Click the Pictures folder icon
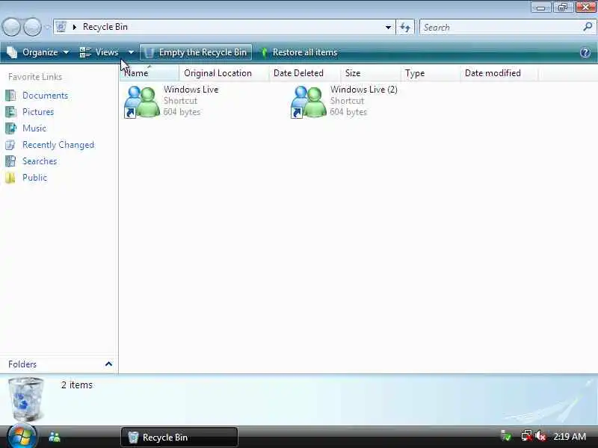598x448 pixels. pyautogui.click(x=10, y=111)
